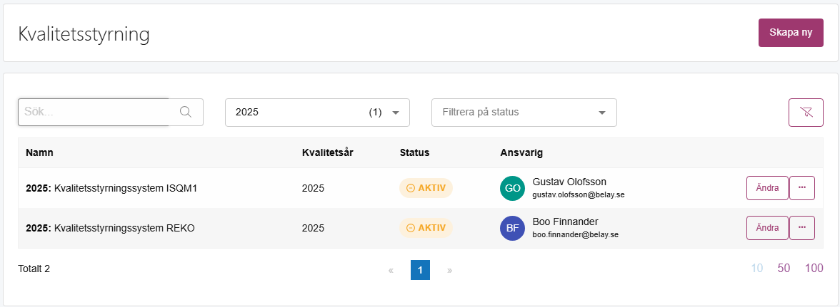Click the search magnifier icon

pos(186,112)
